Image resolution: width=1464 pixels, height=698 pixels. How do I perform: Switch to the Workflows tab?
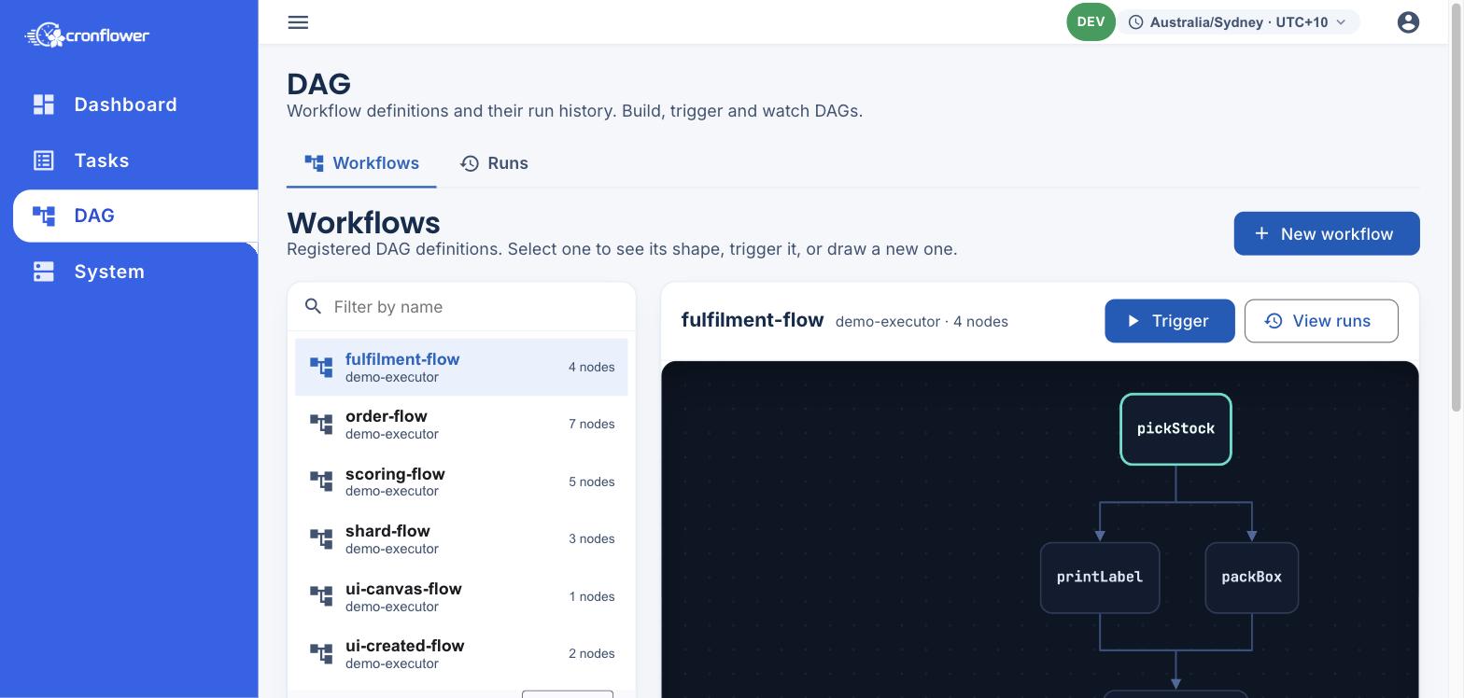point(361,163)
